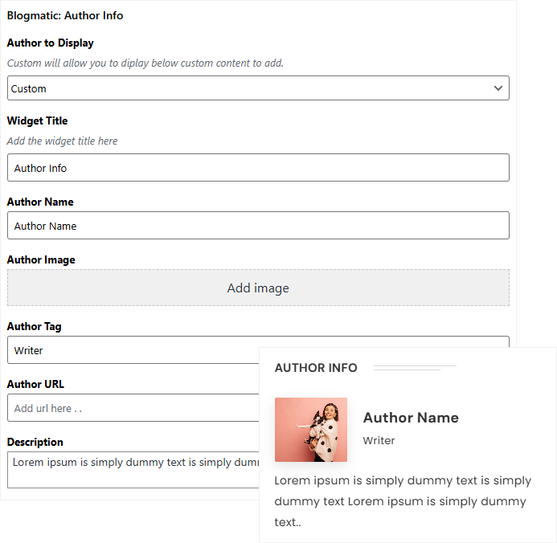The width and height of the screenshot is (557, 543).
Task: Click the Lorem ipsum paragraph in preview
Action: tap(402, 501)
